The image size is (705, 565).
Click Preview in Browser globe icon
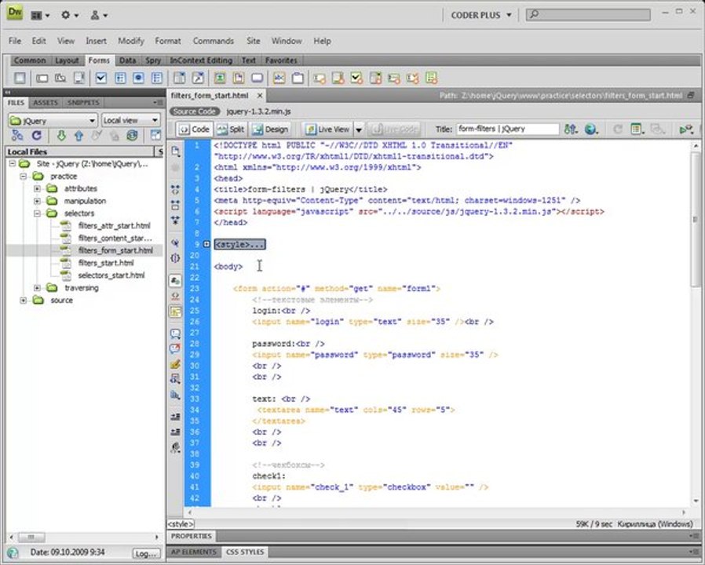tap(591, 129)
